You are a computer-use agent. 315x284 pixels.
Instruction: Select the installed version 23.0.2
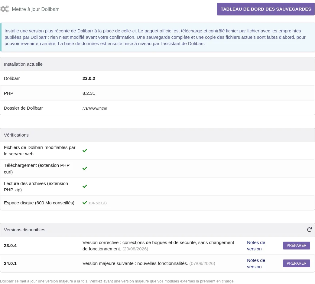click(x=89, y=78)
